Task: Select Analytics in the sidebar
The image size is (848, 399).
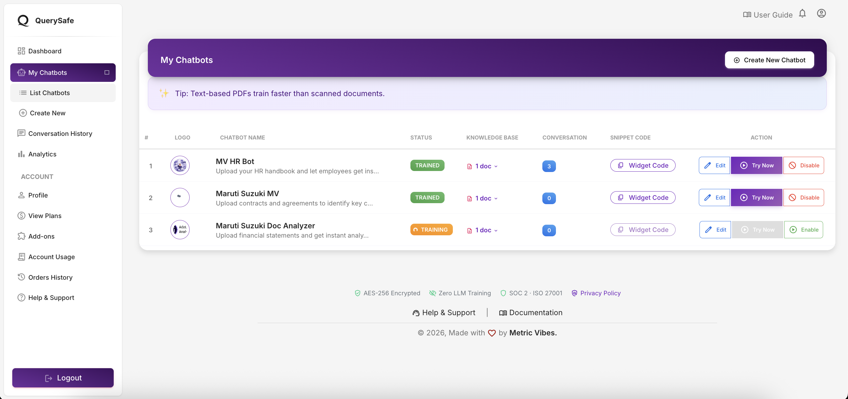Action: (x=42, y=154)
